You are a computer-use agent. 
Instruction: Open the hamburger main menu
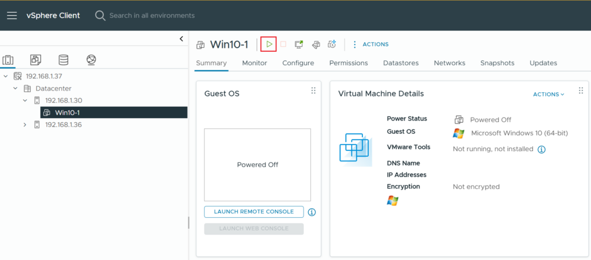(12, 16)
